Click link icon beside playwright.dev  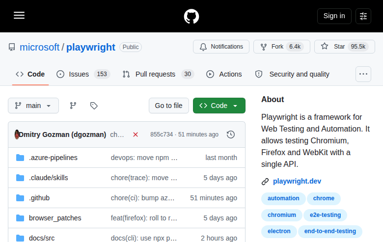[x=265, y=182]
